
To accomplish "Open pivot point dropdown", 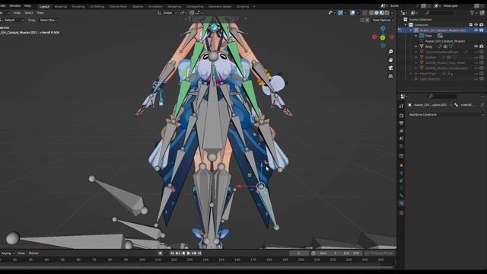I will coord(183,13).
